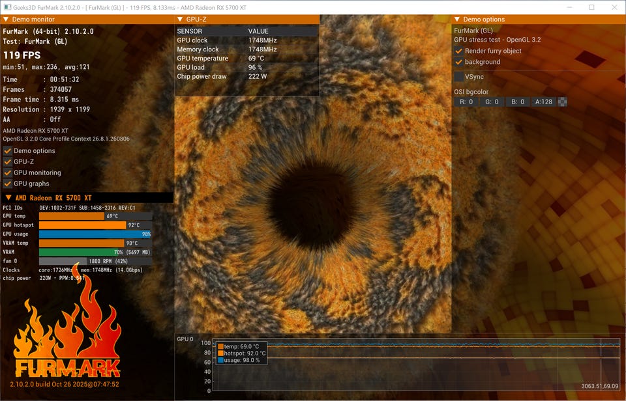The image size is (626, 401).
Task: Click the GPU temp 69°C bar
Action: (x=95, y=216)
